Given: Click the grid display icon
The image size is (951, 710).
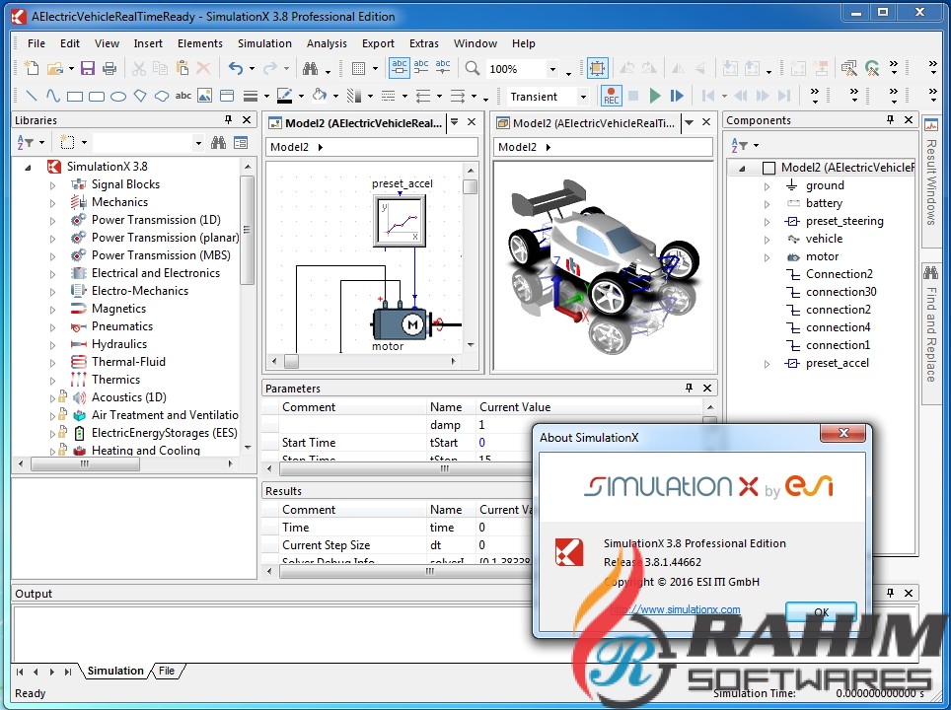Looking at the screenshot, I should point(358,68).
